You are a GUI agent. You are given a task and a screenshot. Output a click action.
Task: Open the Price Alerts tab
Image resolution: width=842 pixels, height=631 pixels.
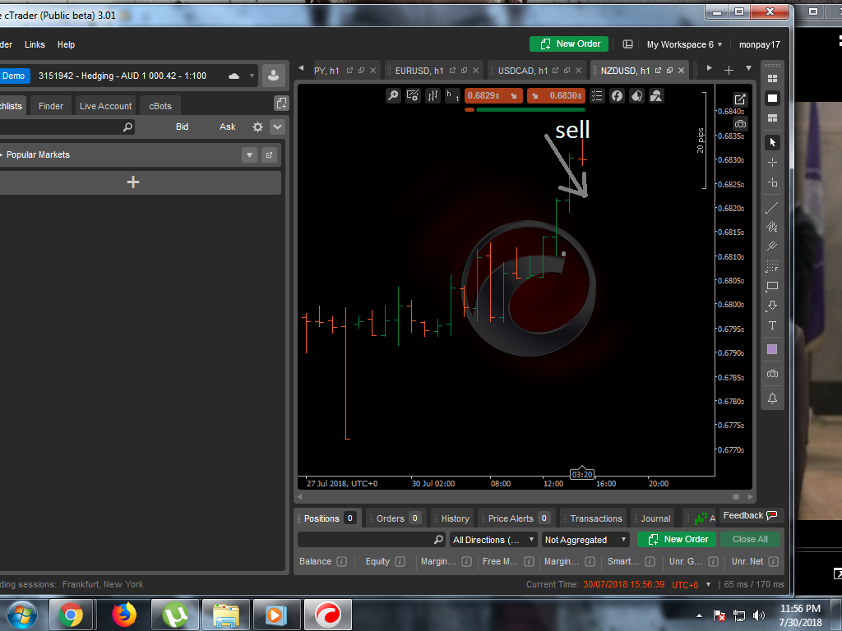pyautogui.click(x=516, y=518)
